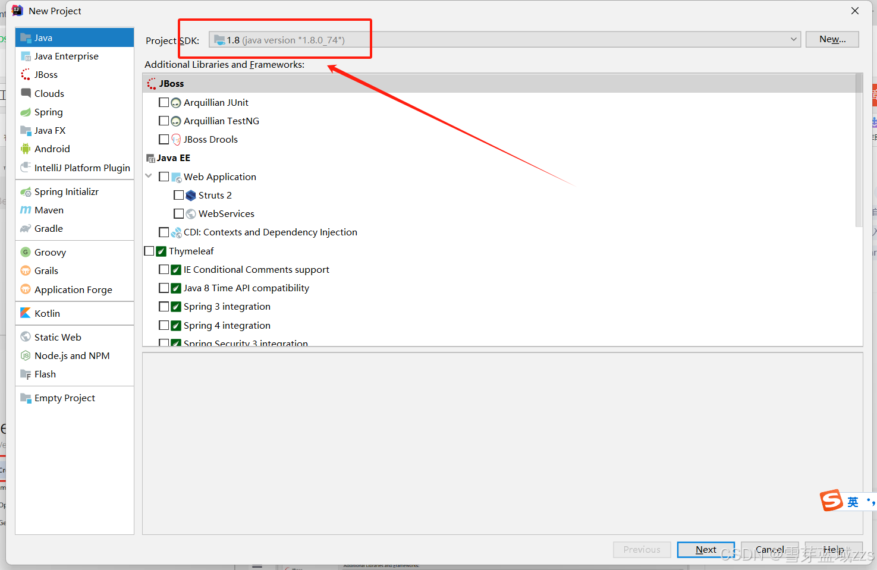Select the Java project type icon

click(26, 37)
